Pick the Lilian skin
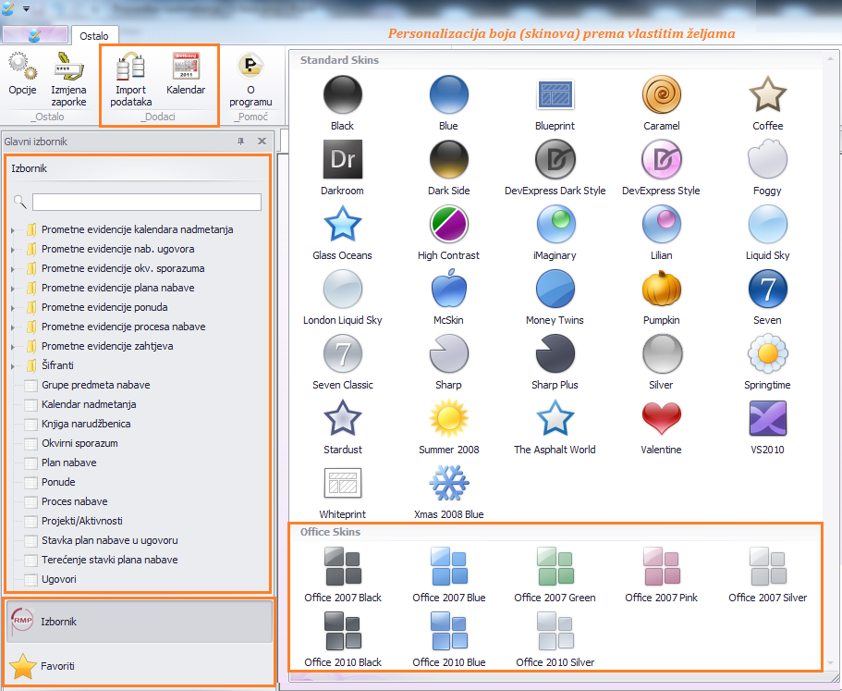The image size is (842, 691). pyautogui.click(x=661, y=233)
